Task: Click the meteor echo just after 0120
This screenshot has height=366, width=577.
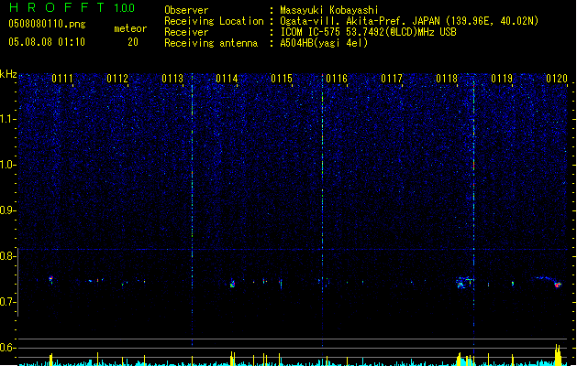Action: (x=559, y=285)
